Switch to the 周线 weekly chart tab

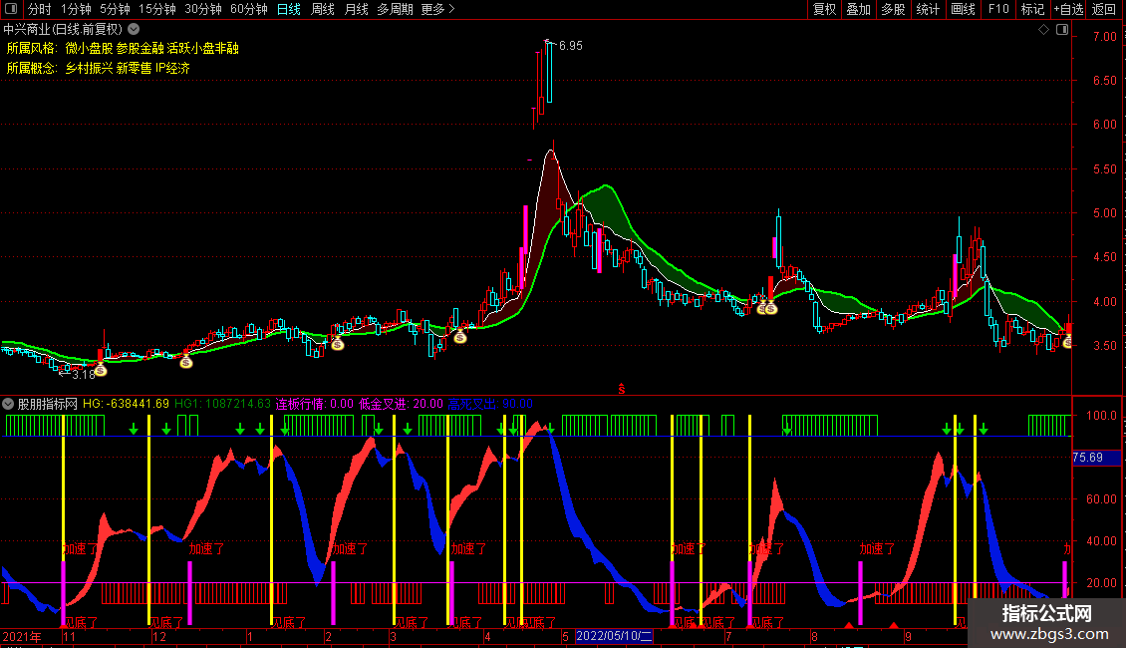pyautogui.click(x=322, y=9)
